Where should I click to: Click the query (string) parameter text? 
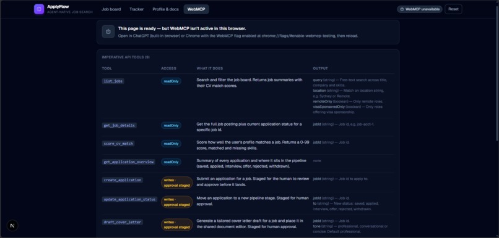(350, 83)
